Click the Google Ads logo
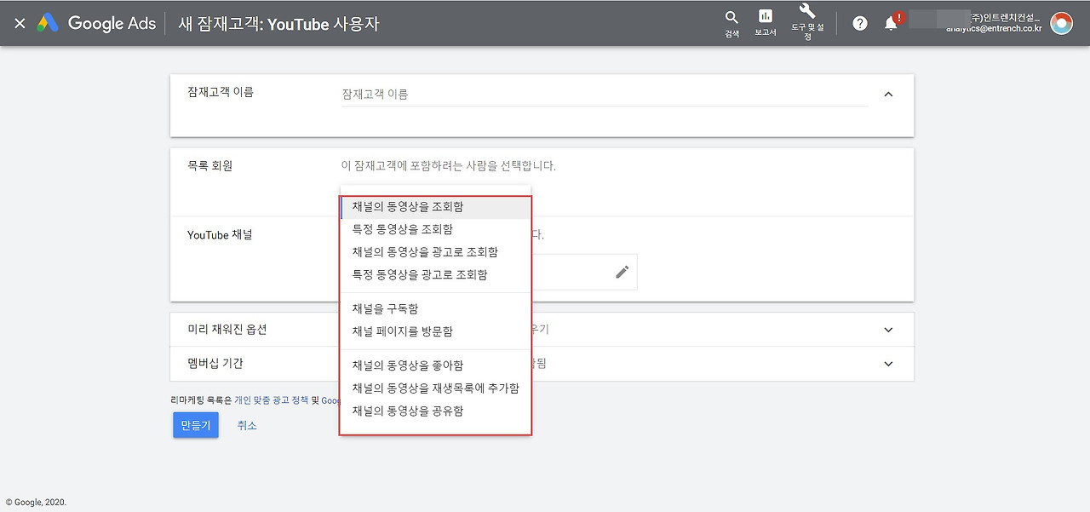The width and height of the screenshot is (1090, 512). pos(96,24)
